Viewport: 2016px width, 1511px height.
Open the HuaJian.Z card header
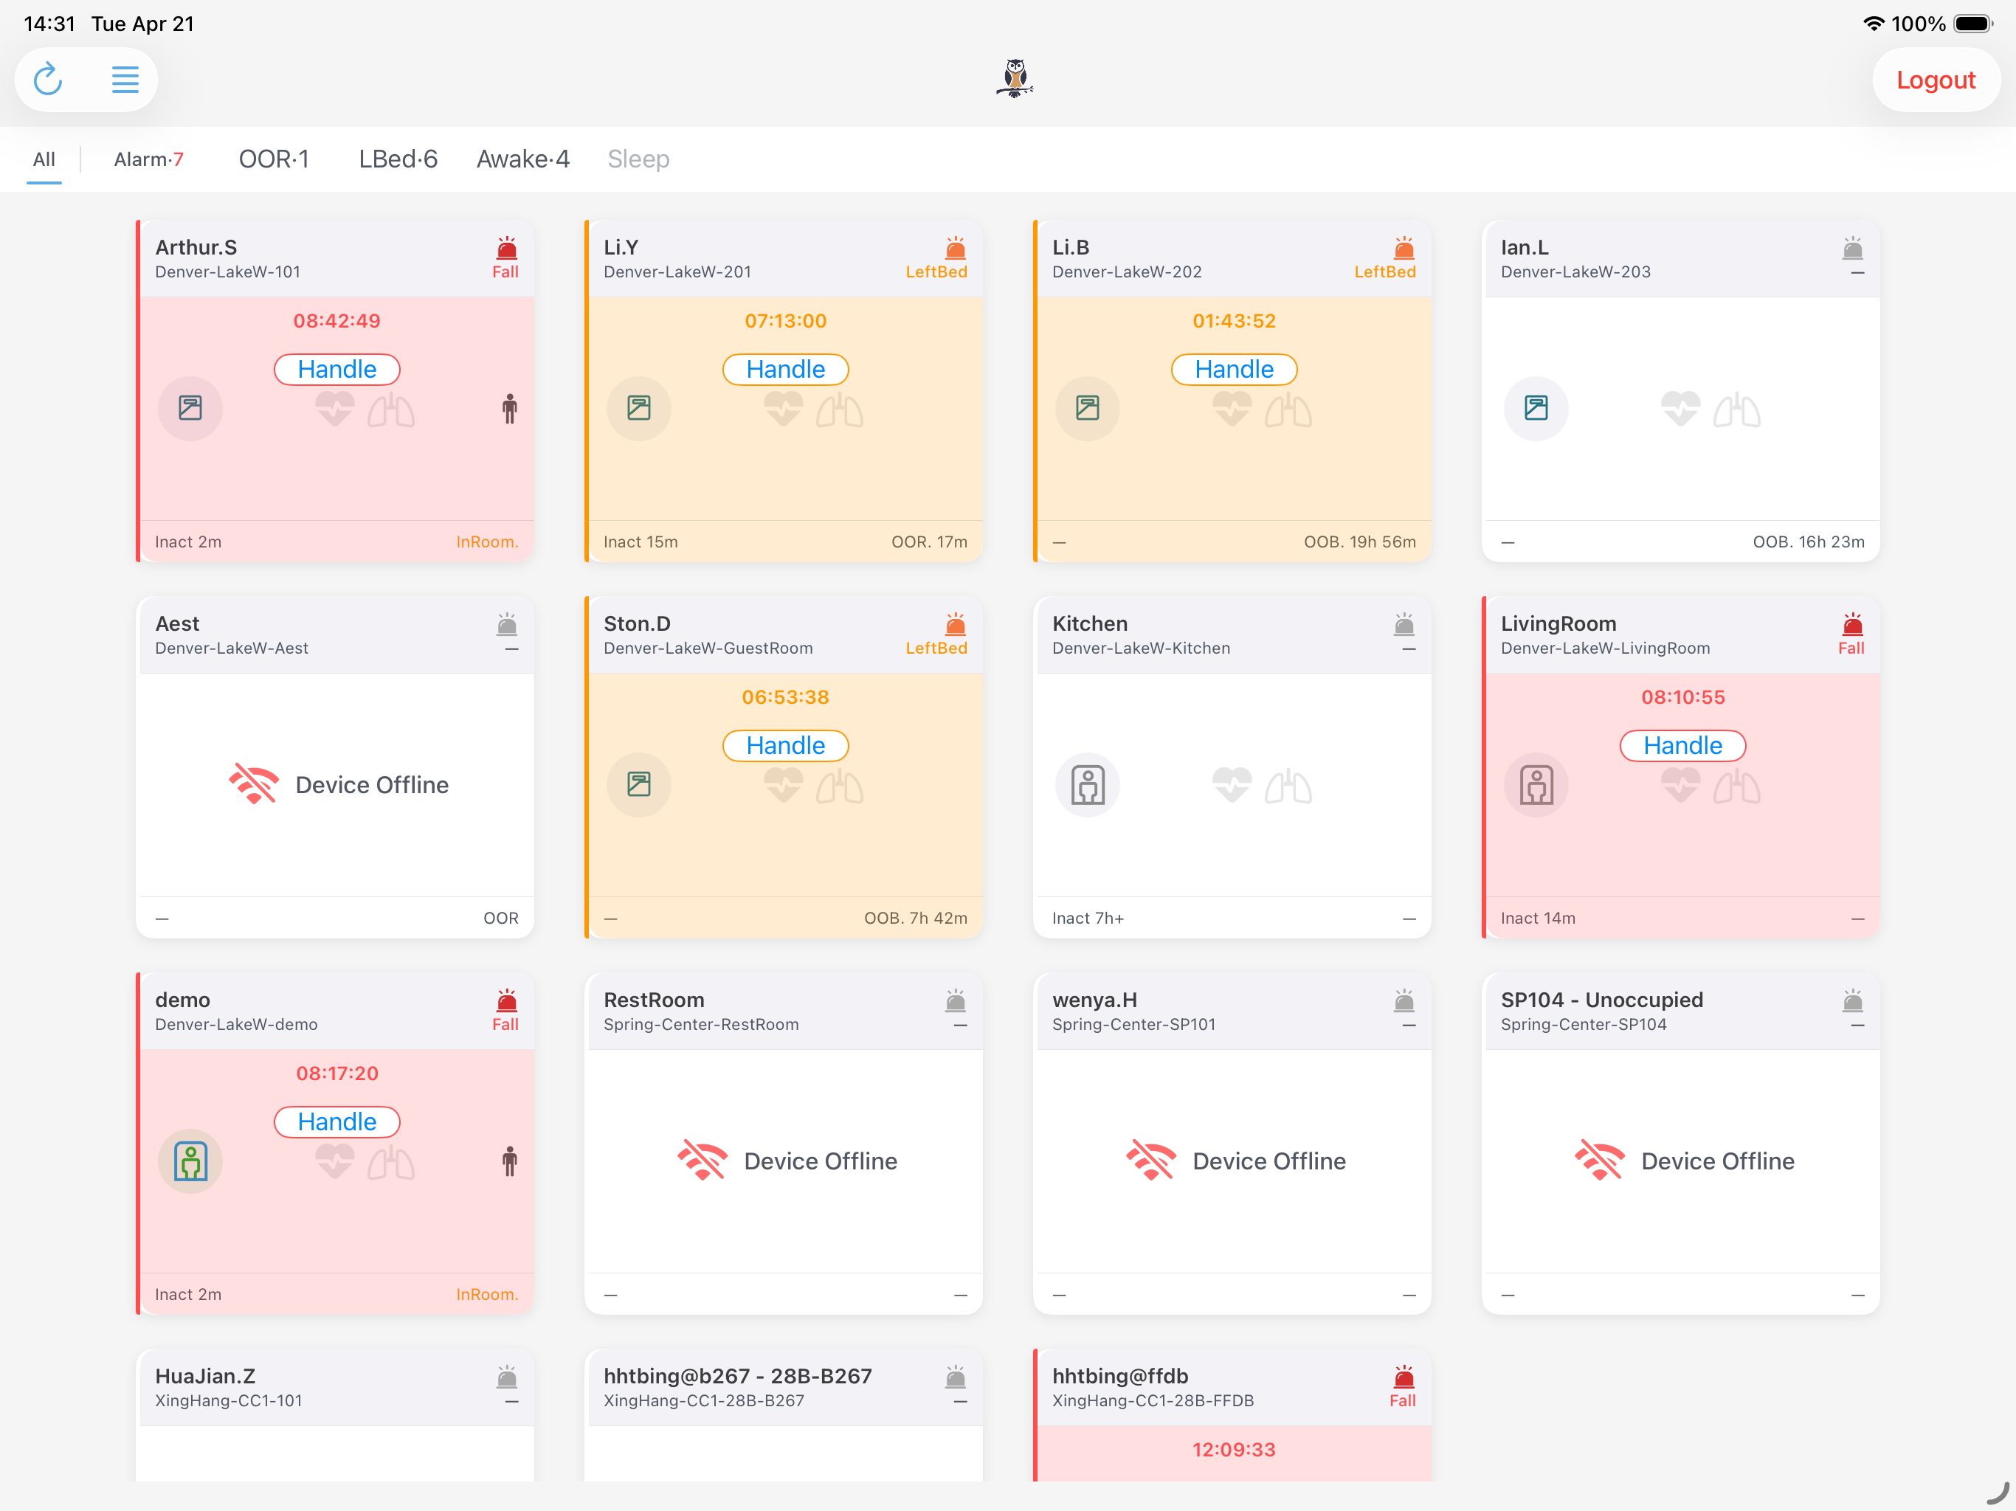click(x=336, y=1388)
